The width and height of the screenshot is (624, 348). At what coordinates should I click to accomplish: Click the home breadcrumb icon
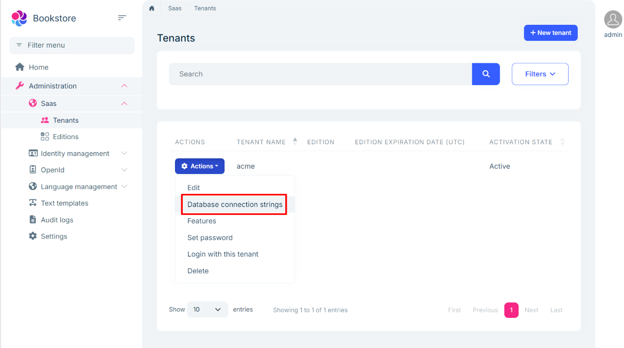click(151, 8)
